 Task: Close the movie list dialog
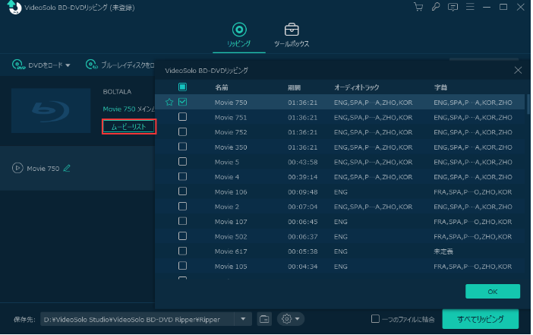(518, 70)
